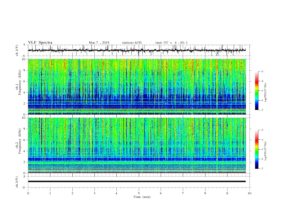Click the 4 kHz tick label on the ch.2 frequency axis
281x217 pixels.
pos(25,151)
